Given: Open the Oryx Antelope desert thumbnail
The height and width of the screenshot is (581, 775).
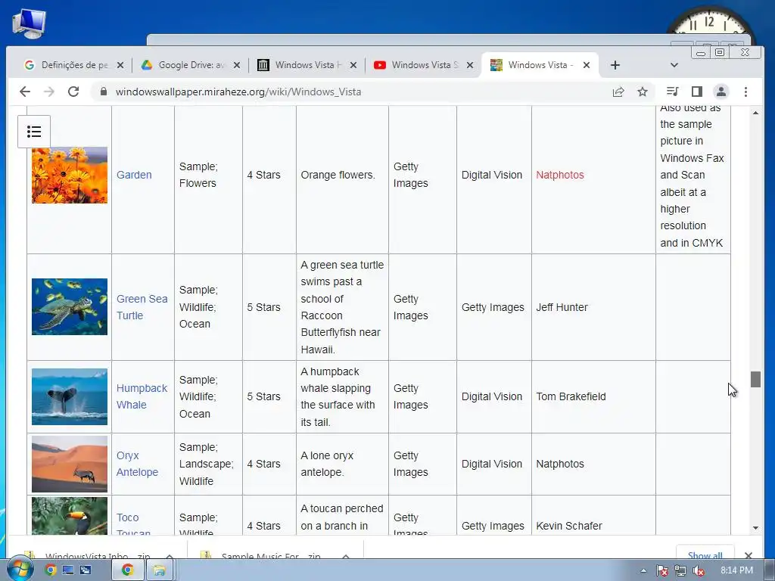Looking at the screenshot, I should tap(70, 464).
